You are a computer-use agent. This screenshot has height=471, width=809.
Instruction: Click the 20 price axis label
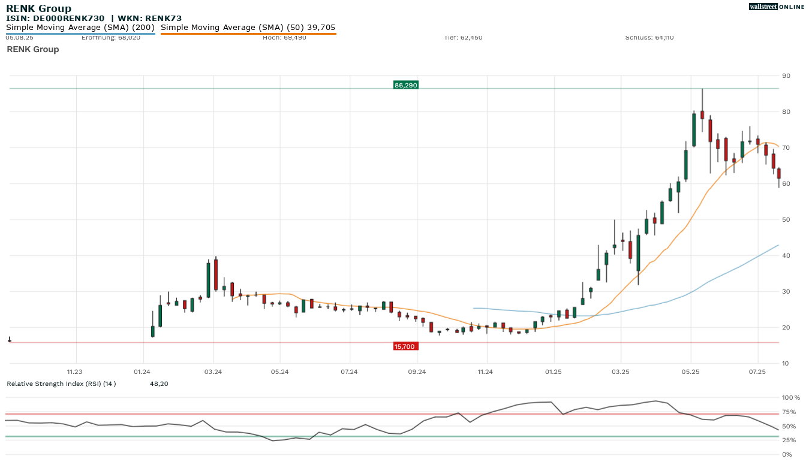[786, 328]
